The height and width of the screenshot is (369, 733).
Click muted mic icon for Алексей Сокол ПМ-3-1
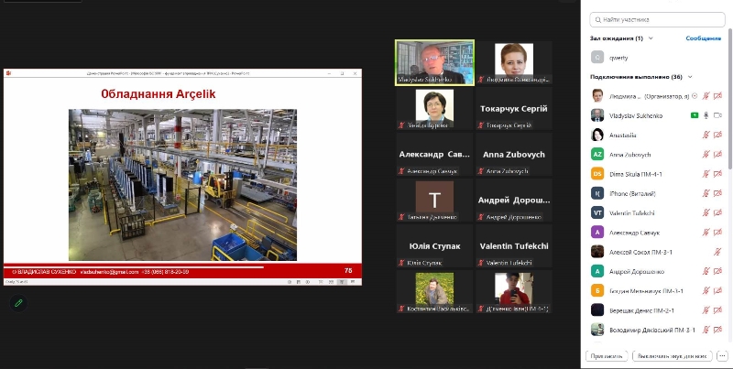[717, 252]
